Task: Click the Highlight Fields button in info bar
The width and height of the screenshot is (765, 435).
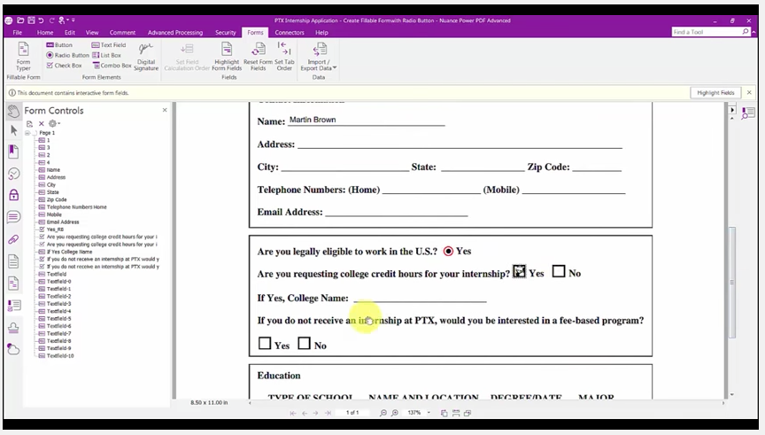Action: pos(715,93)
